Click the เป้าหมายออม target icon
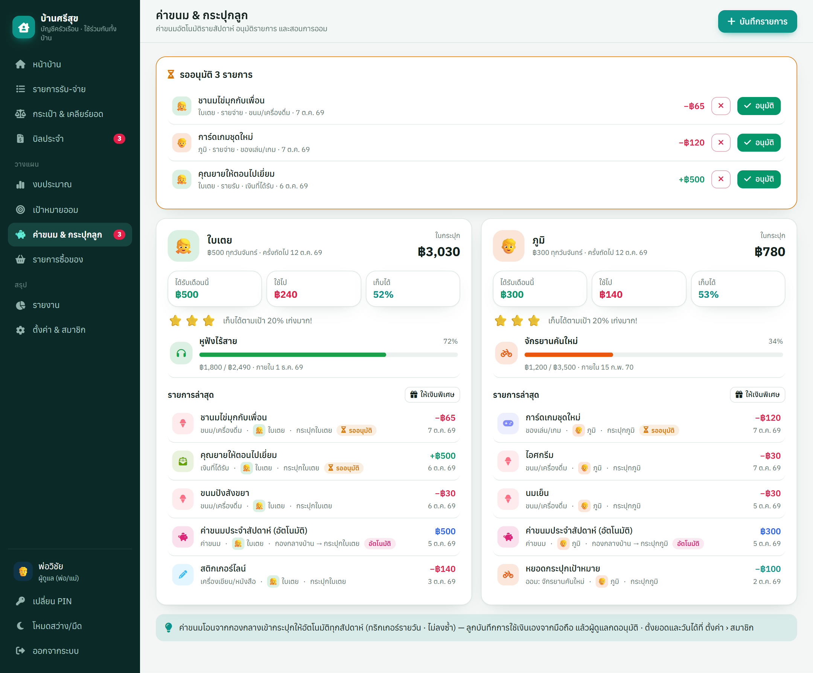The height and width of the screenshot is (673, 813). [x=21, y=210]
